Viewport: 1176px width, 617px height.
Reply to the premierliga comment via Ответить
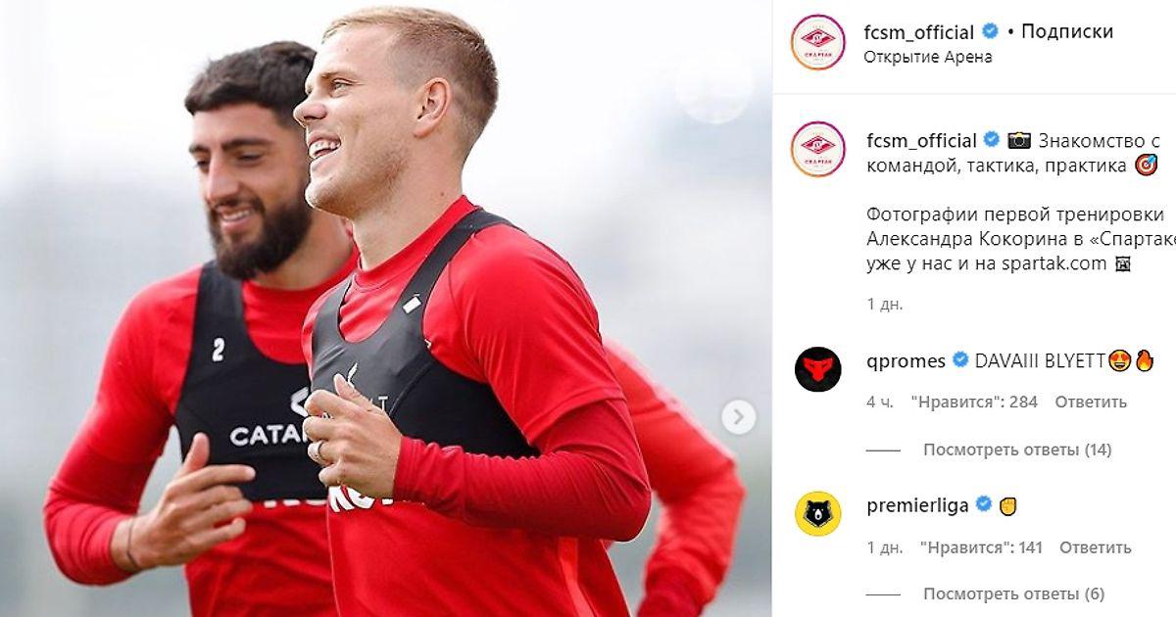click(x=1096, y=547)
